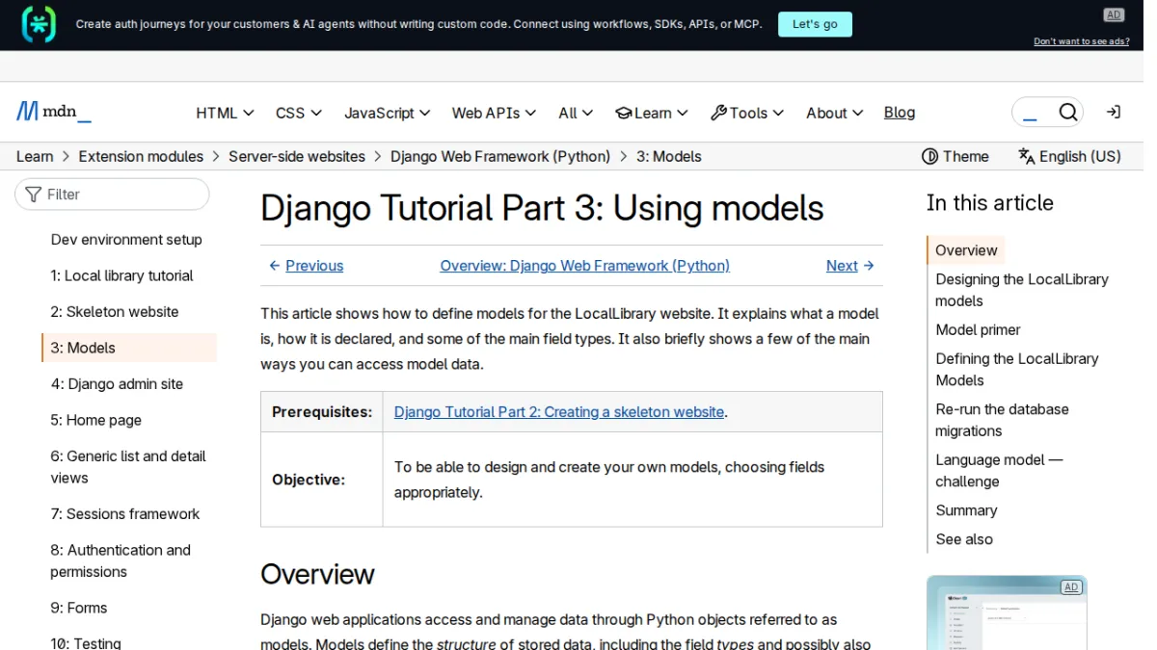The height and width of the screenshot is (650, 1157).
Task: Click the MDN logo
Action: coord(54,112)
